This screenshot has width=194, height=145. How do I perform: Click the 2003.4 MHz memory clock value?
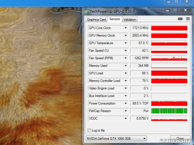[x=140, y=36]
